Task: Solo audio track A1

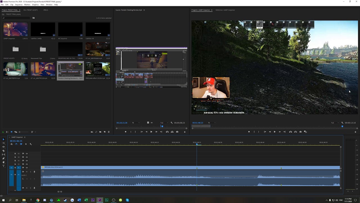Action: pyautogui.click(x=31, y=172)
